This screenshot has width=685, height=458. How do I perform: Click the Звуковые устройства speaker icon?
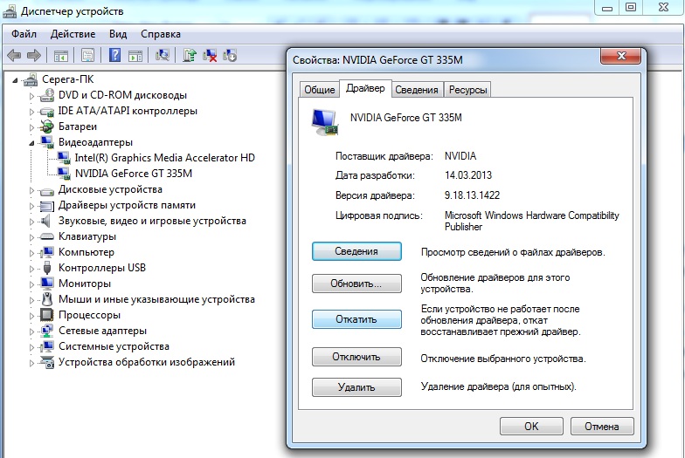tap(45, 221)
